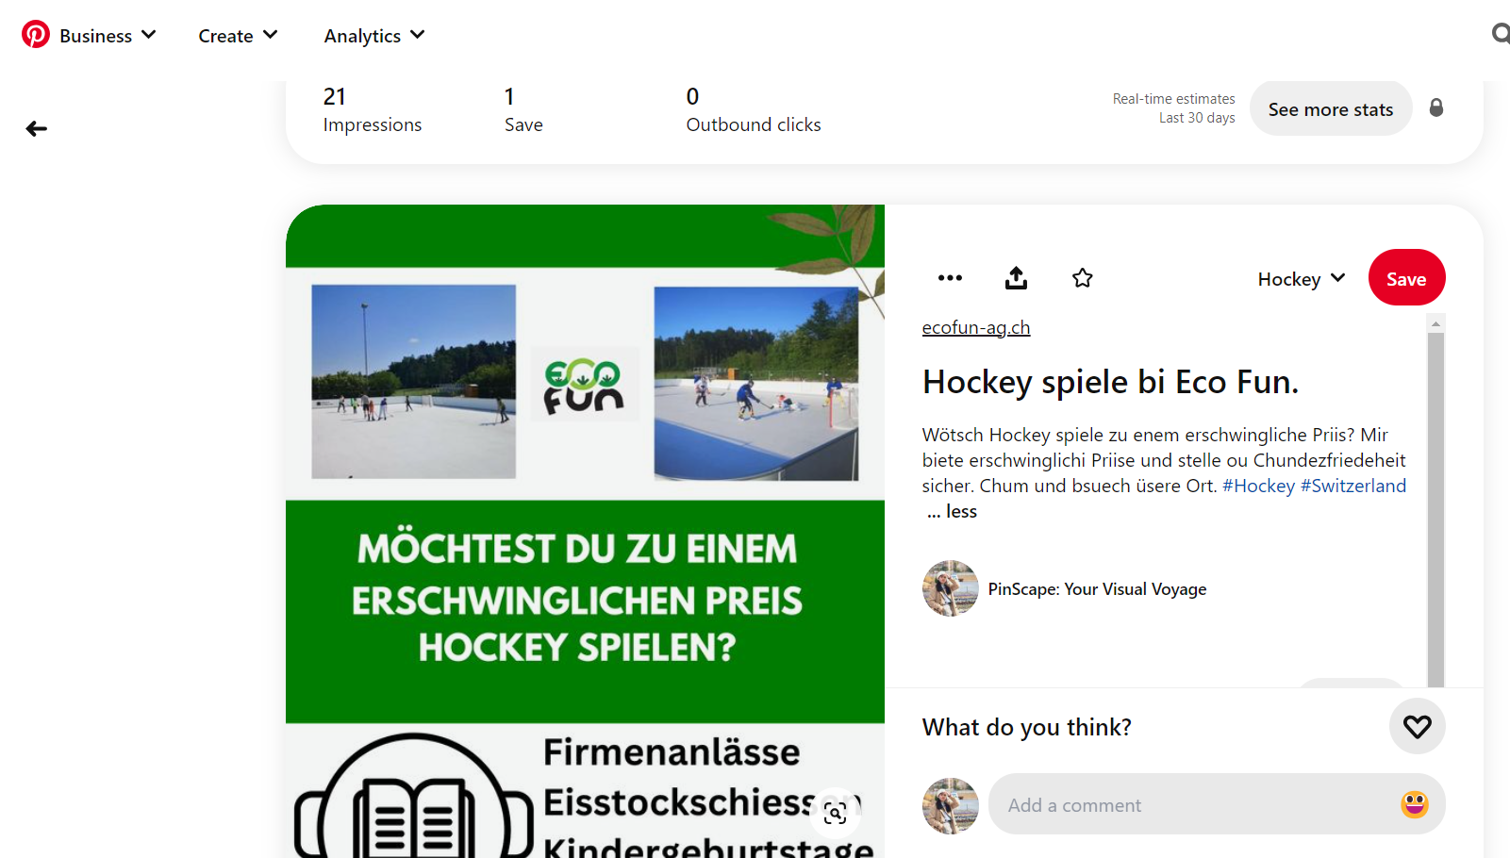
Task: Select the title Hockey spiele bi Eco Fun.
Action: [x=1111, y=382]
